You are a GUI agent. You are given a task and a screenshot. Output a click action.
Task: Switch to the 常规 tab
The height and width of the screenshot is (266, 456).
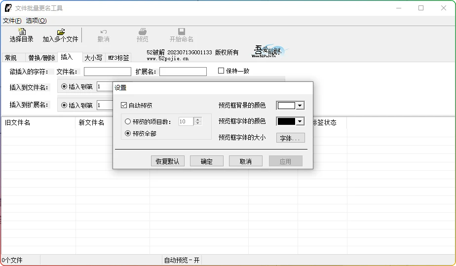(13, 58)
